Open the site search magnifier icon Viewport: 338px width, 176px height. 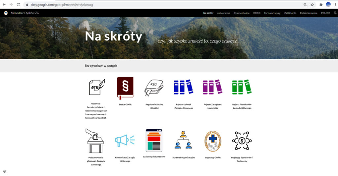click(x=335, y=13)
